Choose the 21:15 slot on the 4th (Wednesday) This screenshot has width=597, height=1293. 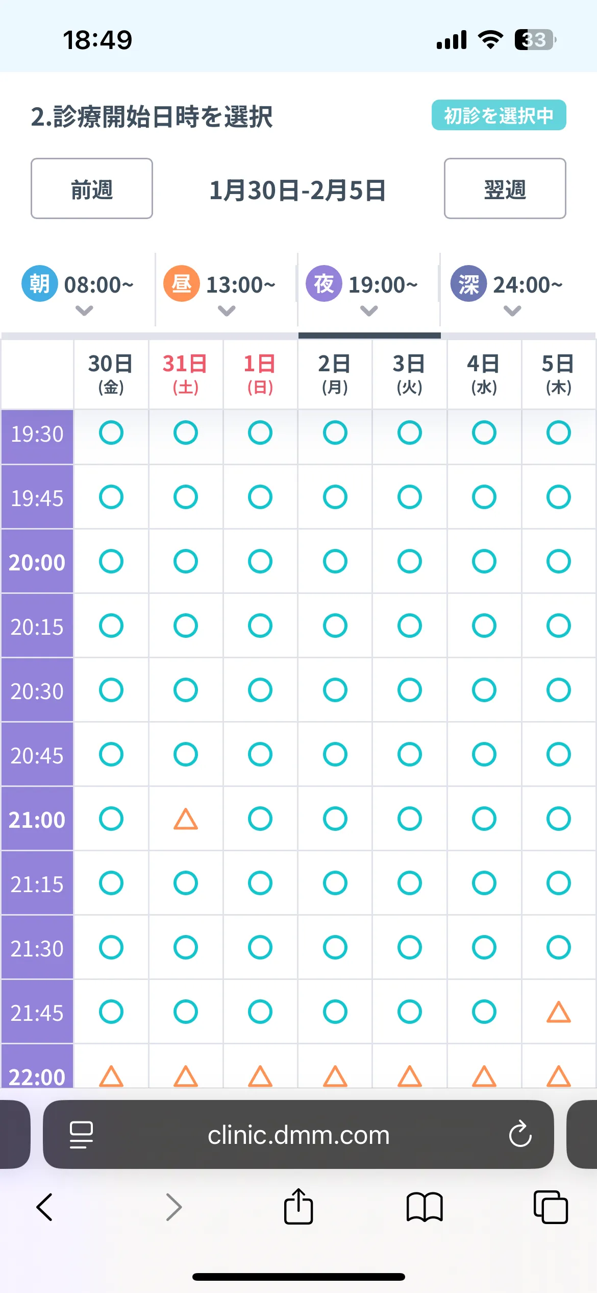[484, 883]
